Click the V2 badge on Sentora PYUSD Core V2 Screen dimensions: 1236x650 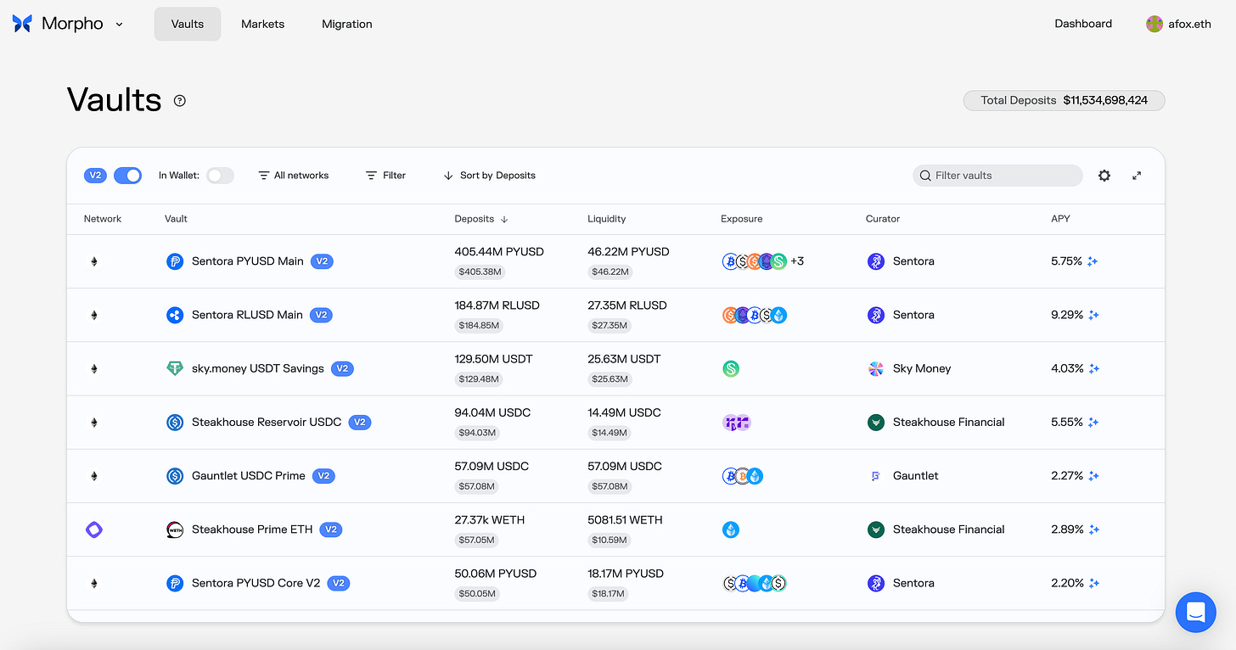[338, 583]
